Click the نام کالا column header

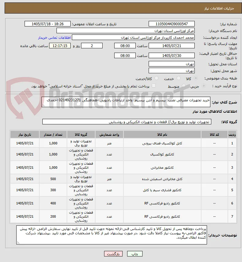coord(162,135)
